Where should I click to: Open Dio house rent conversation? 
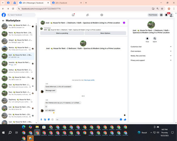pos(18,78)
